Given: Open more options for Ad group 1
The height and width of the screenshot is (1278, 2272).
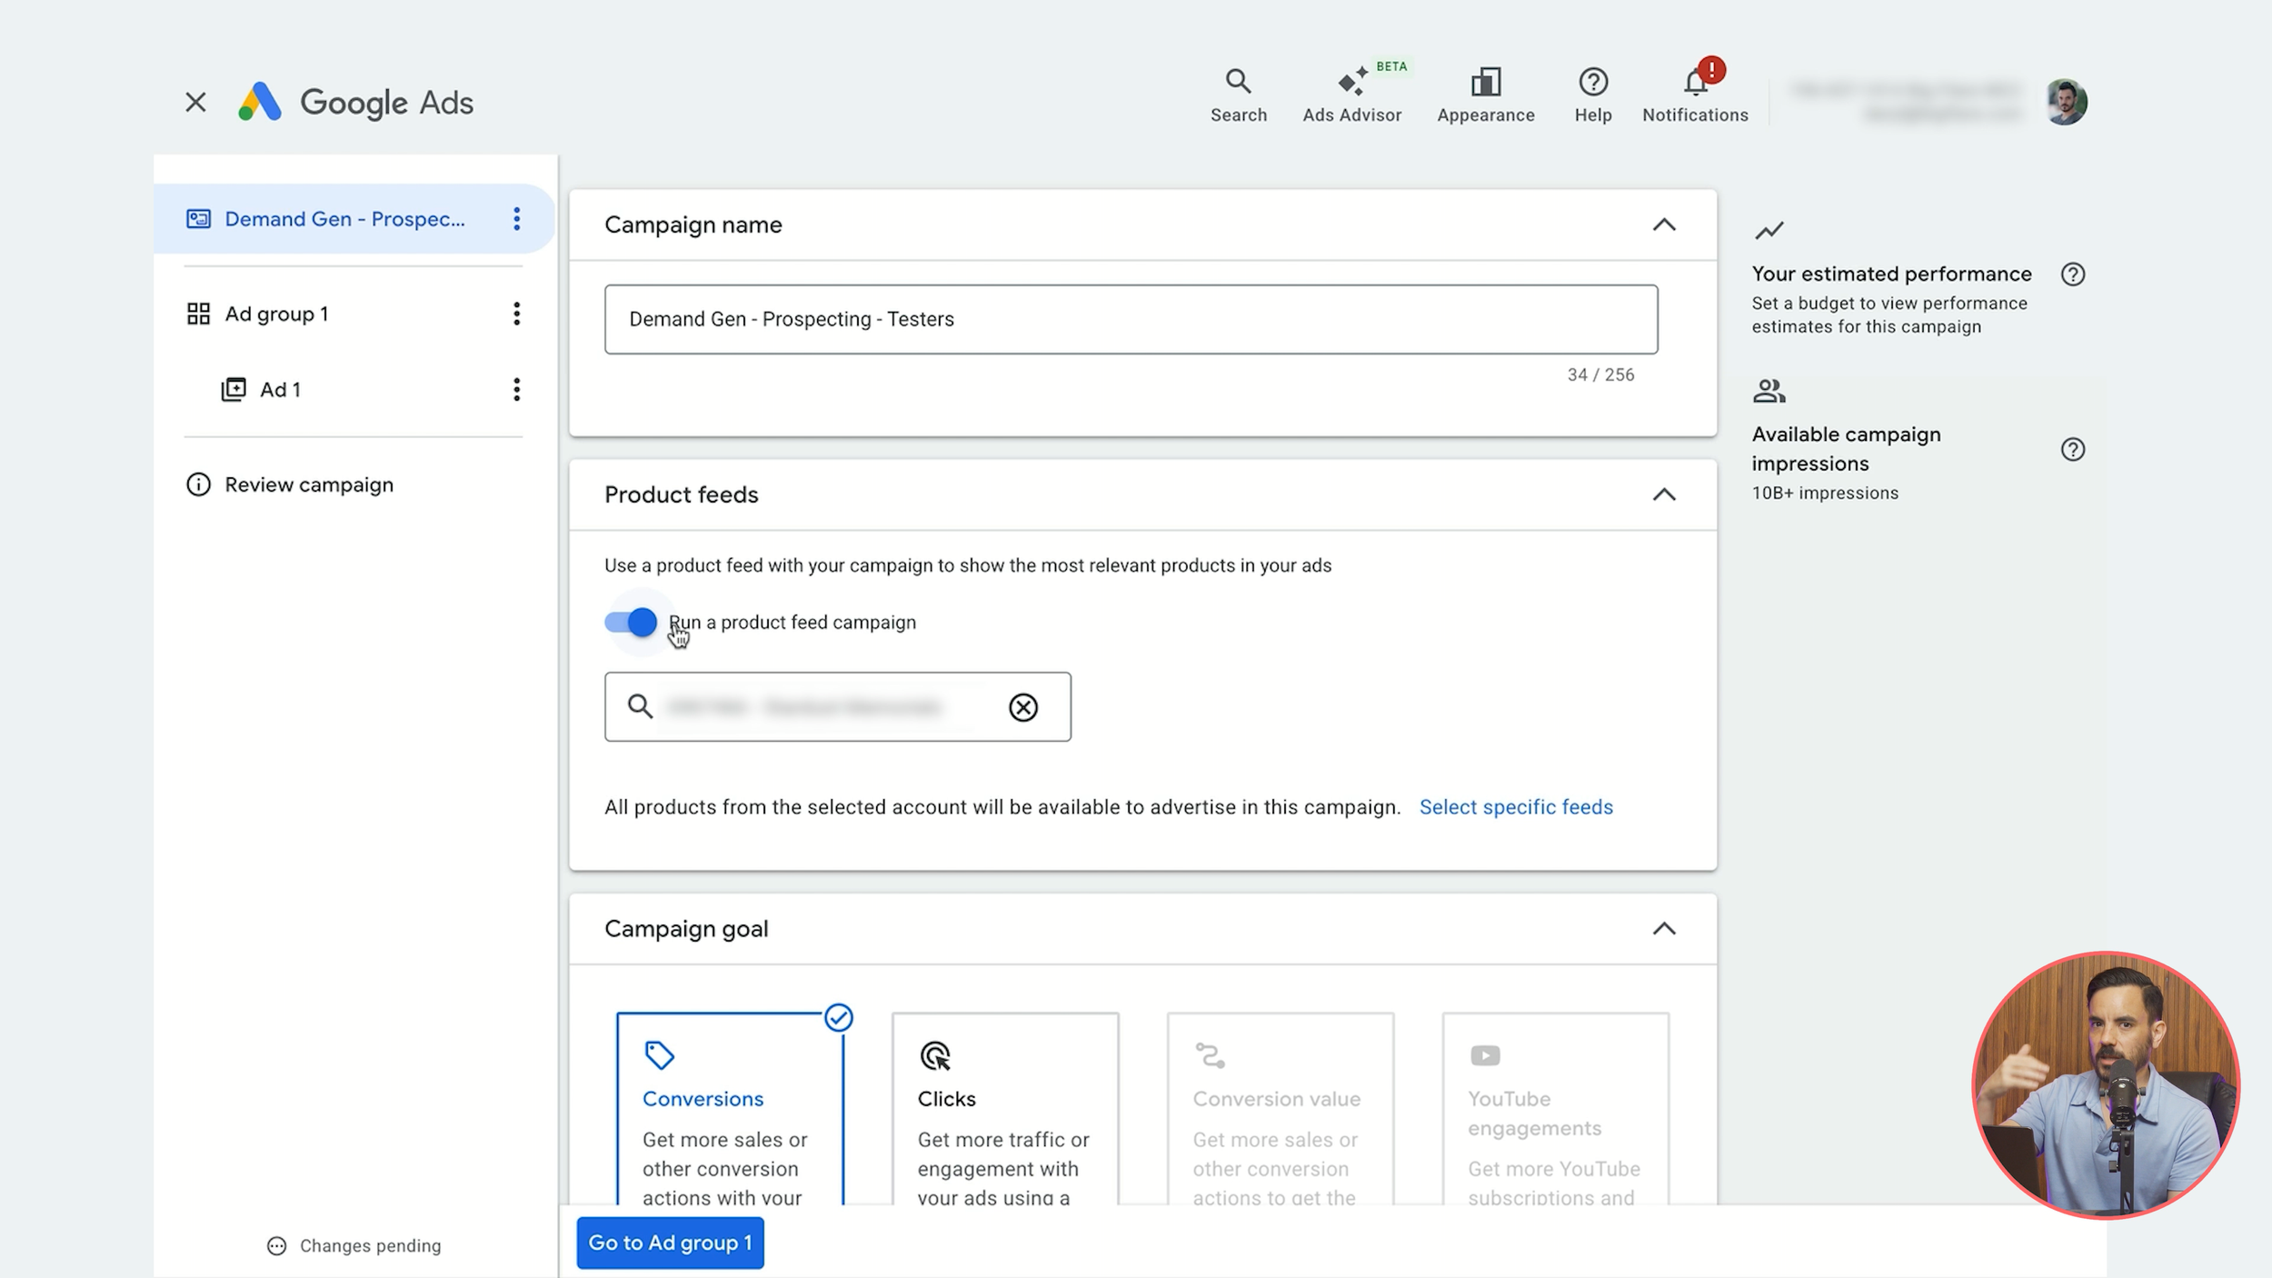Looking at the screenshot, I should coord(516,314).
